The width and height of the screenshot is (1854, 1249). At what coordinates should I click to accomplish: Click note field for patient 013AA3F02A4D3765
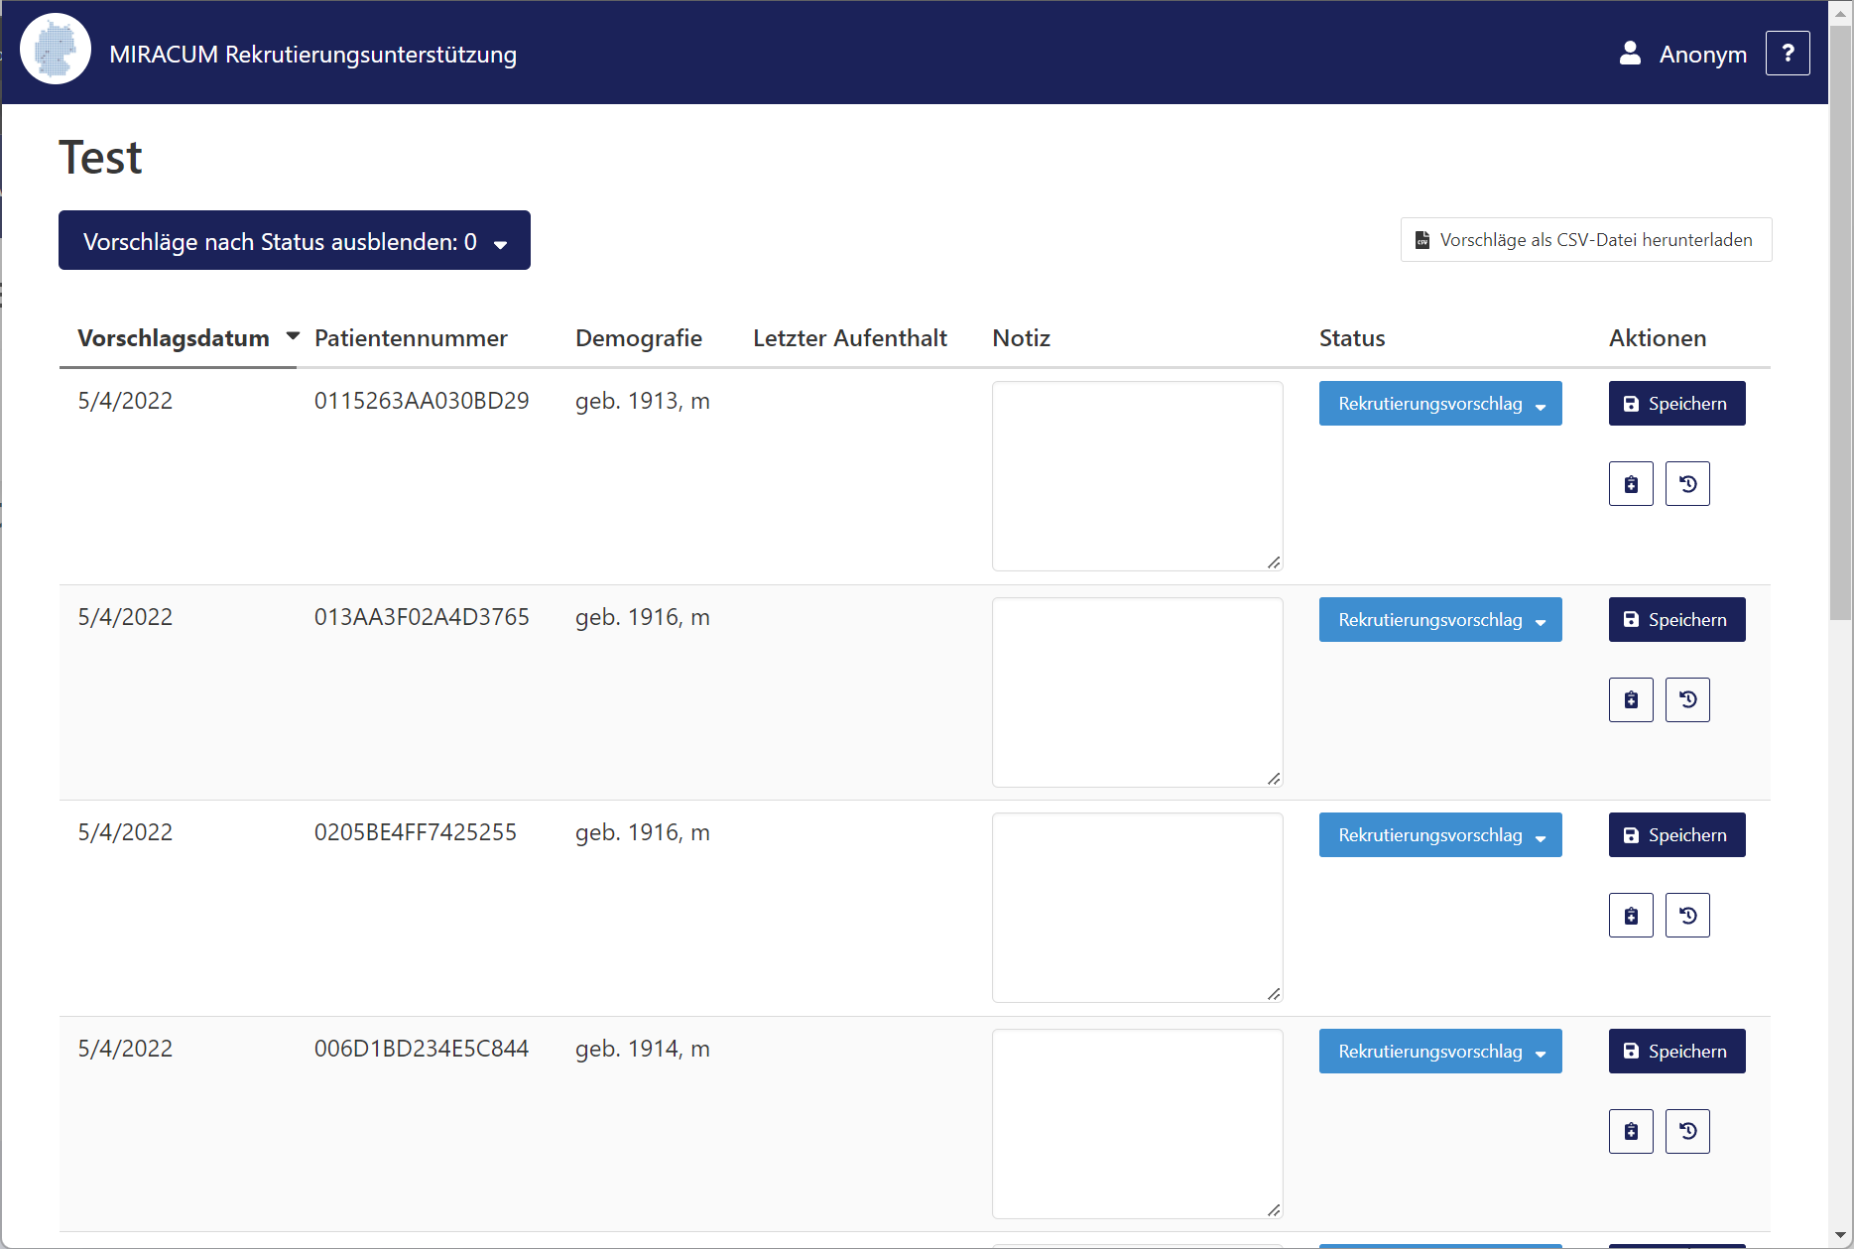coord(1138,692)
